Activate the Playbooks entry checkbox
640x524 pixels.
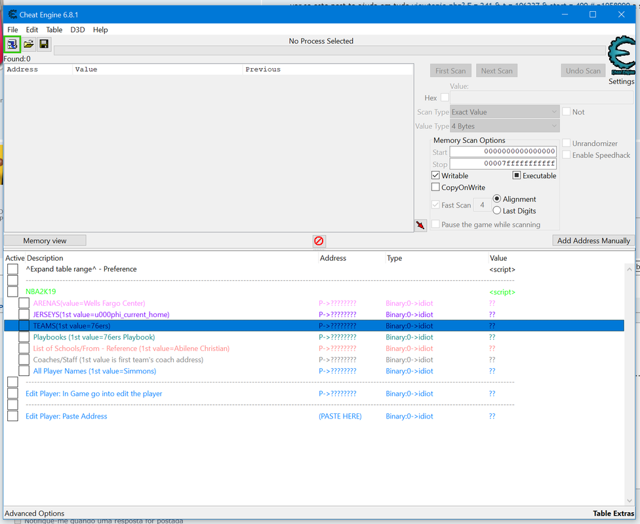click(x=24, y=337)
